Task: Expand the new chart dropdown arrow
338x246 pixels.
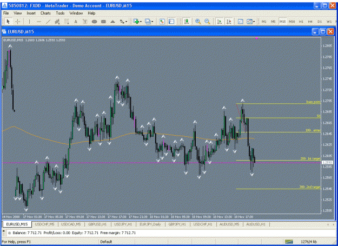Action: (141, 22)
